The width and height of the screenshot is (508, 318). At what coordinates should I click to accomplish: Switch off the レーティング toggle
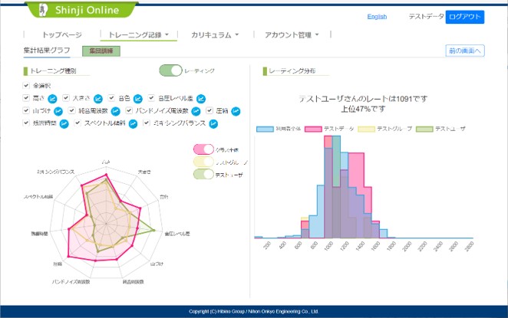click(170, 70)
